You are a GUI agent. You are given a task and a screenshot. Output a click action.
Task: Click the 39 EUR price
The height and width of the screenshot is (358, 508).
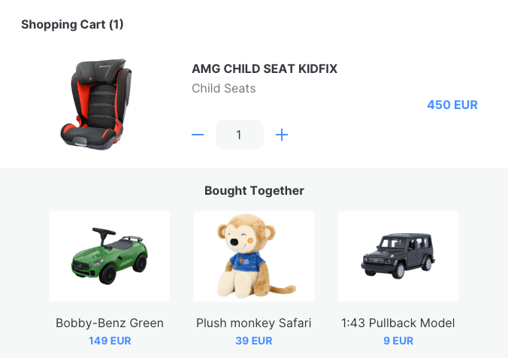(x=254, y=341)
